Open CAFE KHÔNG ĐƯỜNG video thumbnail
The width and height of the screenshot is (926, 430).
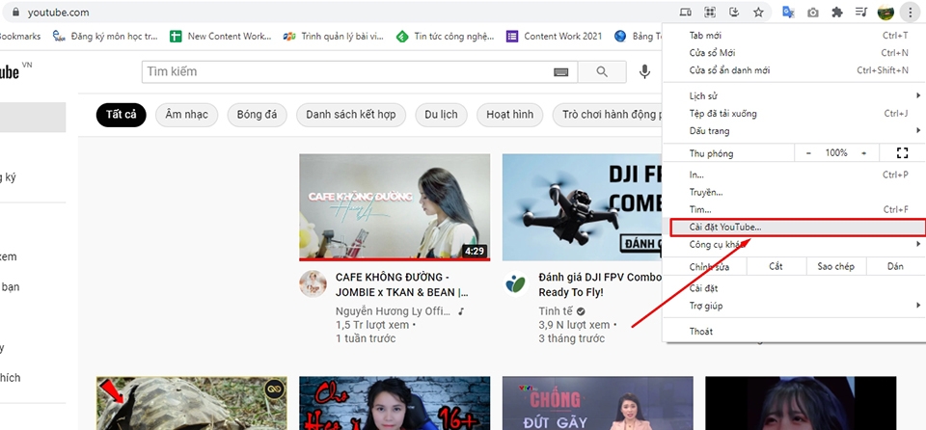point(395,207)
